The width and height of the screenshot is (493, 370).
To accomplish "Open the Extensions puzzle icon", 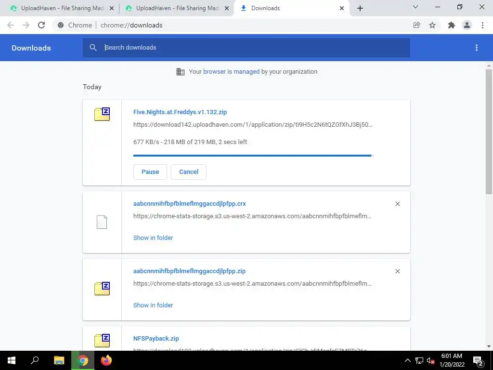I will tap(452, 25).
